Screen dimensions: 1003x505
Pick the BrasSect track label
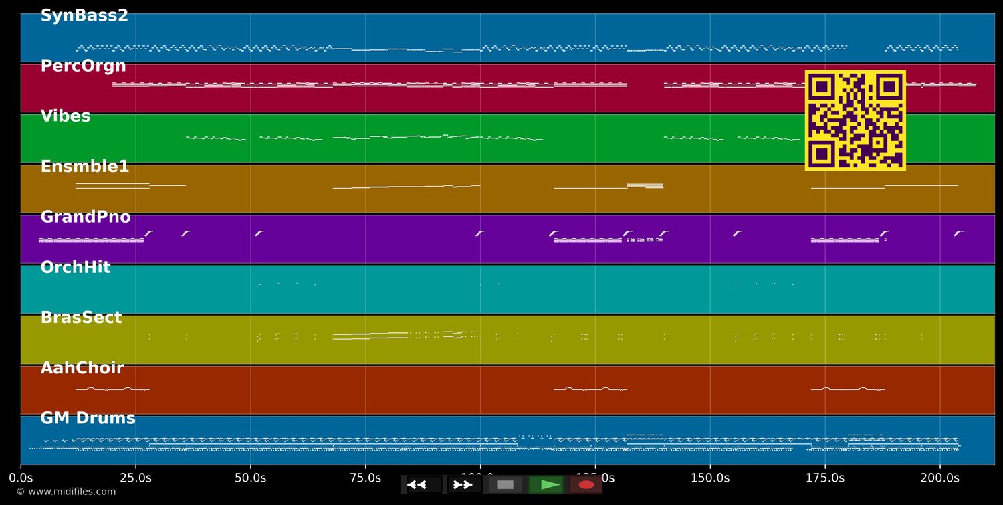[81, 318]
